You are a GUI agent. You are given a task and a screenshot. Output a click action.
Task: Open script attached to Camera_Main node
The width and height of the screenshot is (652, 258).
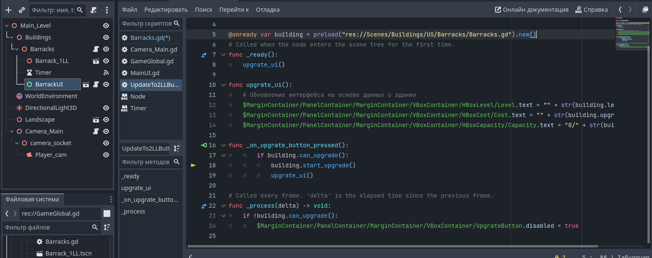coord(96,131)
